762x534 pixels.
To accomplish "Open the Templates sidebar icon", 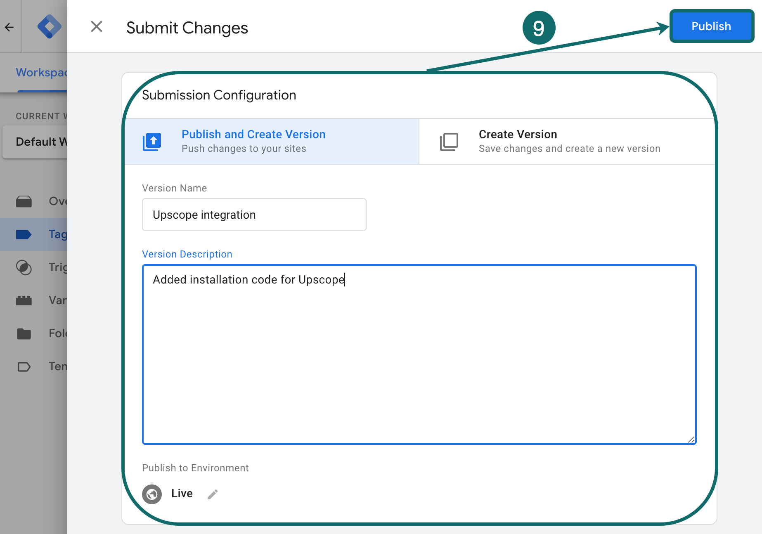I will [24, 366].
